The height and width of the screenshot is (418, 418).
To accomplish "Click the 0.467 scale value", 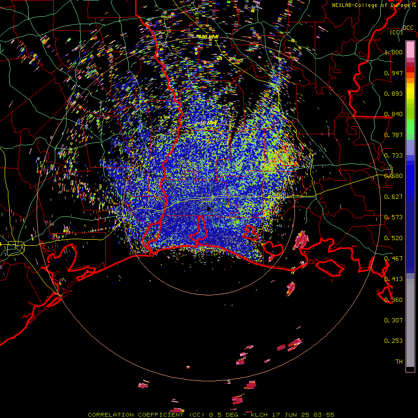I will coord(393,259).
